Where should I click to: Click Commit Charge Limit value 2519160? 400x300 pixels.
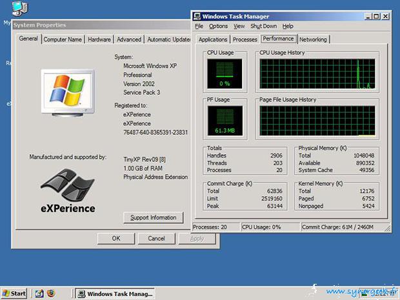(x=272, y=199)
